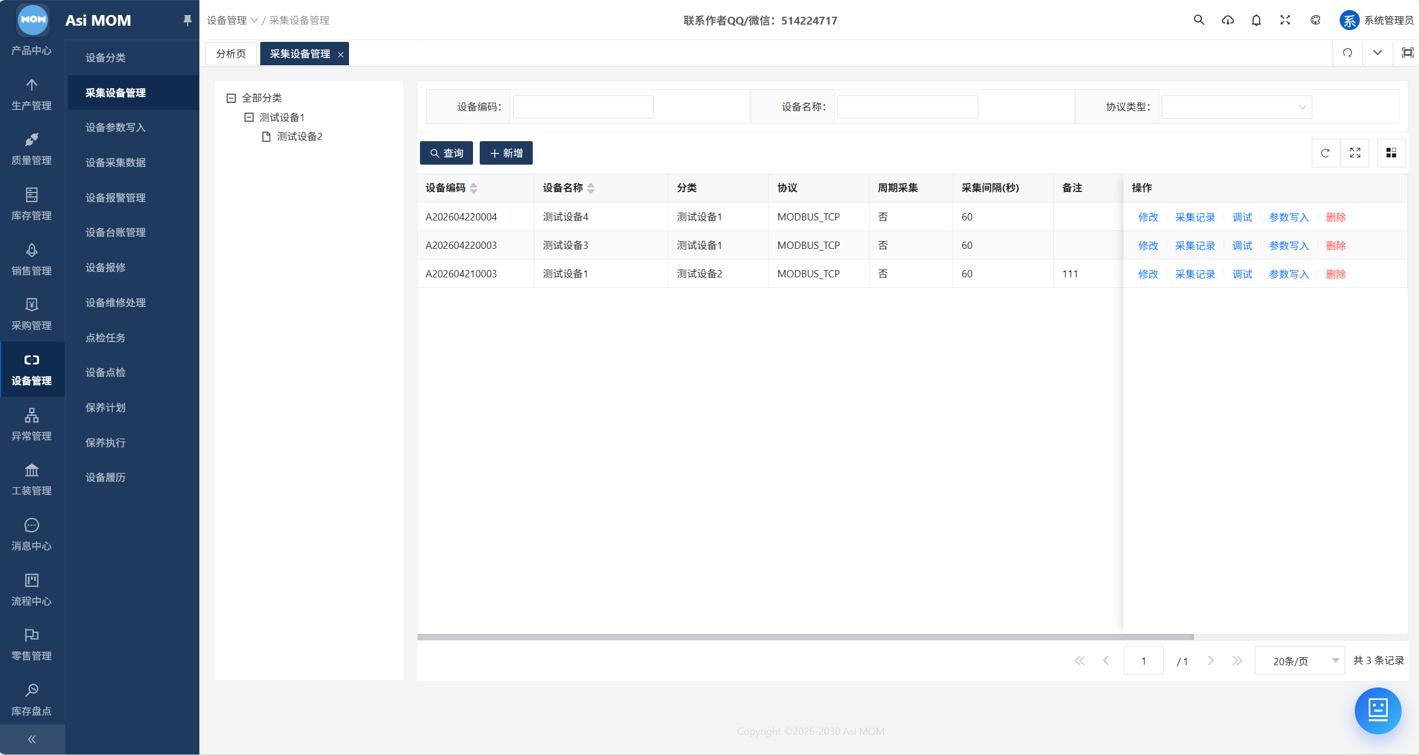Focus the 设备编码 input field
Image resolution: width=1419 pixels, height=755 pixels.
[583, 107]
